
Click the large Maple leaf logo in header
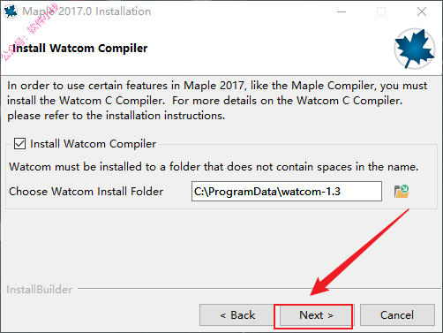tap(415, 49)
